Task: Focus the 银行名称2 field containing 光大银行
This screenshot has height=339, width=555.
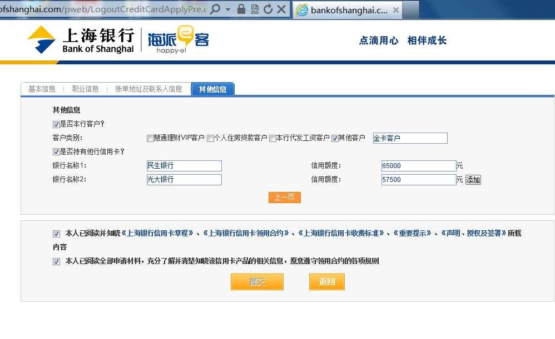Action: click(x=184, y=179)
